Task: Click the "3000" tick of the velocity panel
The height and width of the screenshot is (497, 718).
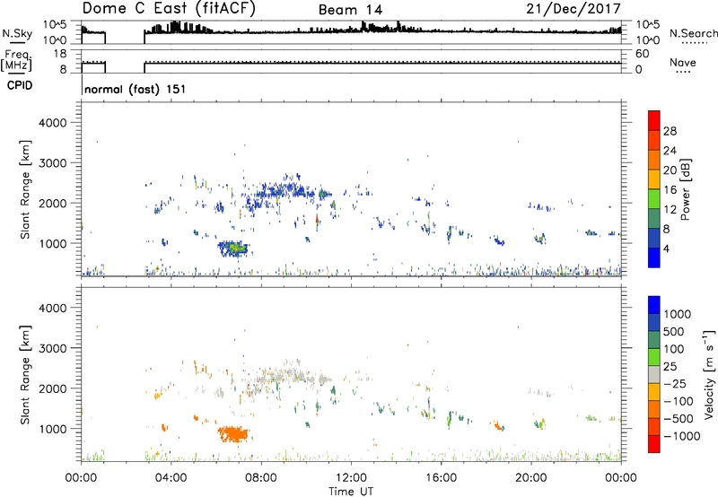Action: tap(53, 348)
